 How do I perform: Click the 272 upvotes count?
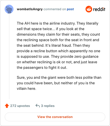20,106
